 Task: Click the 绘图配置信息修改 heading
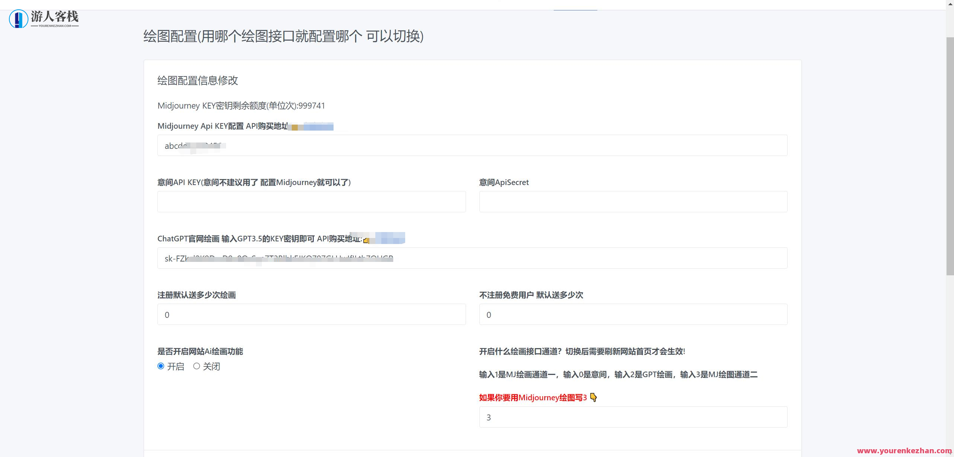tap(198, 81)
